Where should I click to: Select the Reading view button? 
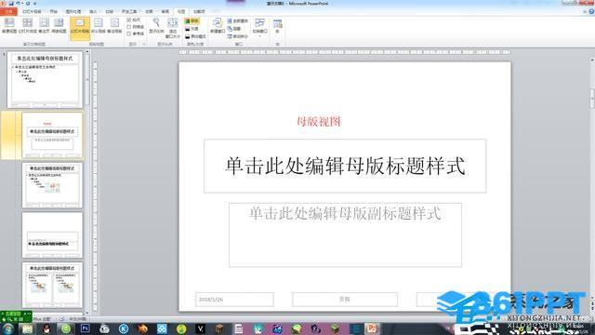[x=59, y=26]
